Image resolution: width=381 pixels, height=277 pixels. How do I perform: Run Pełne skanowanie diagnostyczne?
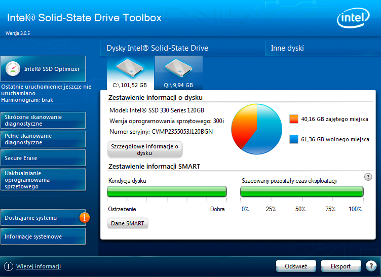[x=43, y=139]
